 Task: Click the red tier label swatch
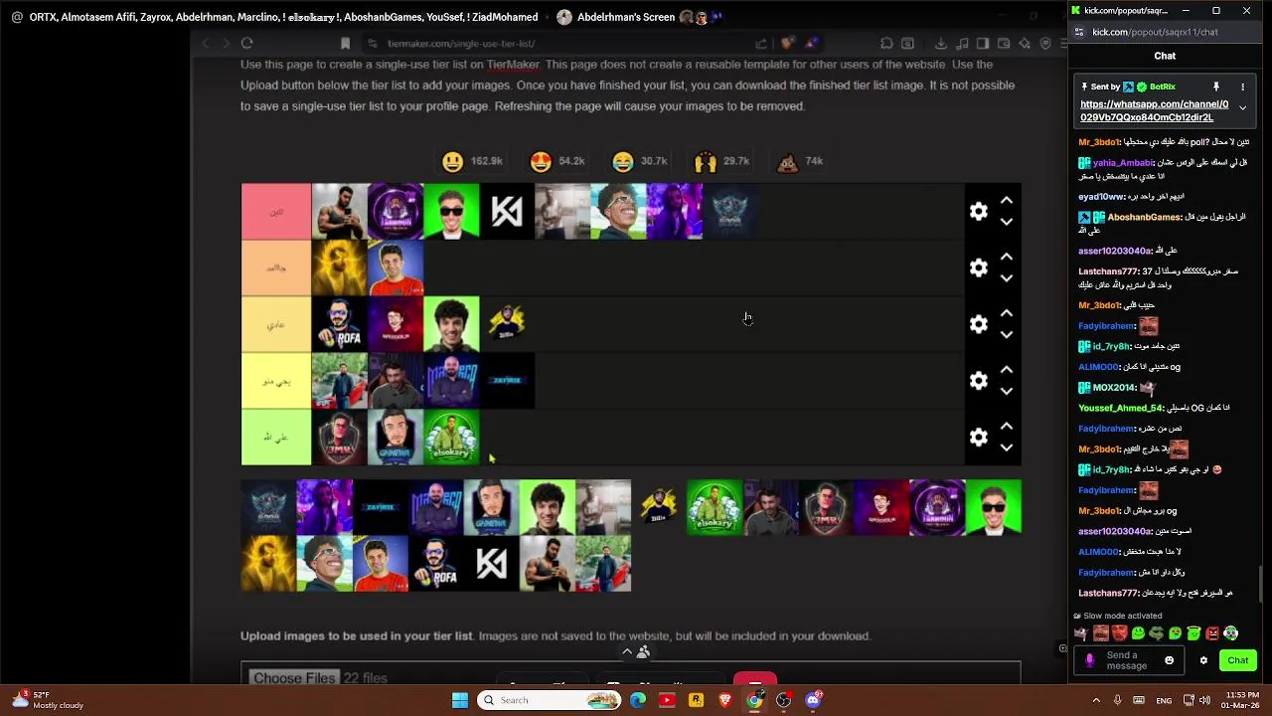tap(276, 211)
